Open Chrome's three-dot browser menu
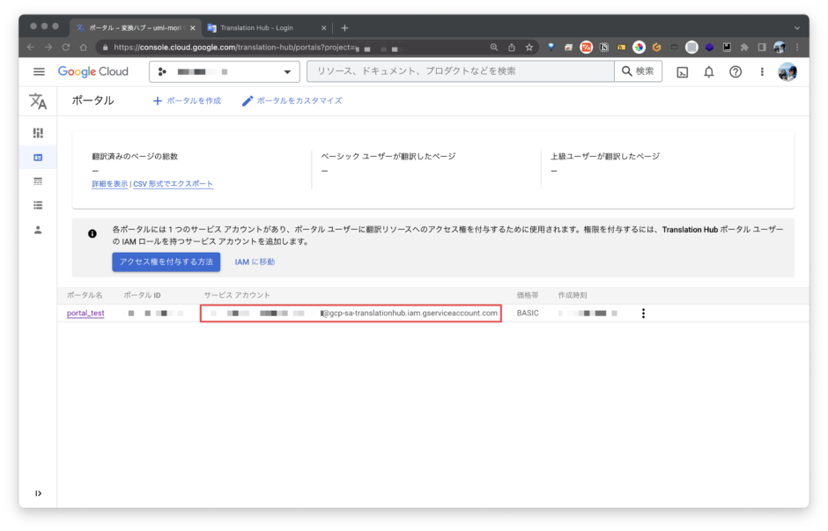828x531 pixels. (x=797, y=48)
